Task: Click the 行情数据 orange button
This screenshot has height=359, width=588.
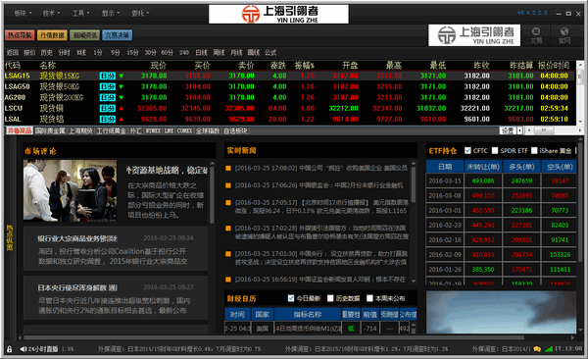Action: click(x=52, y=35)
